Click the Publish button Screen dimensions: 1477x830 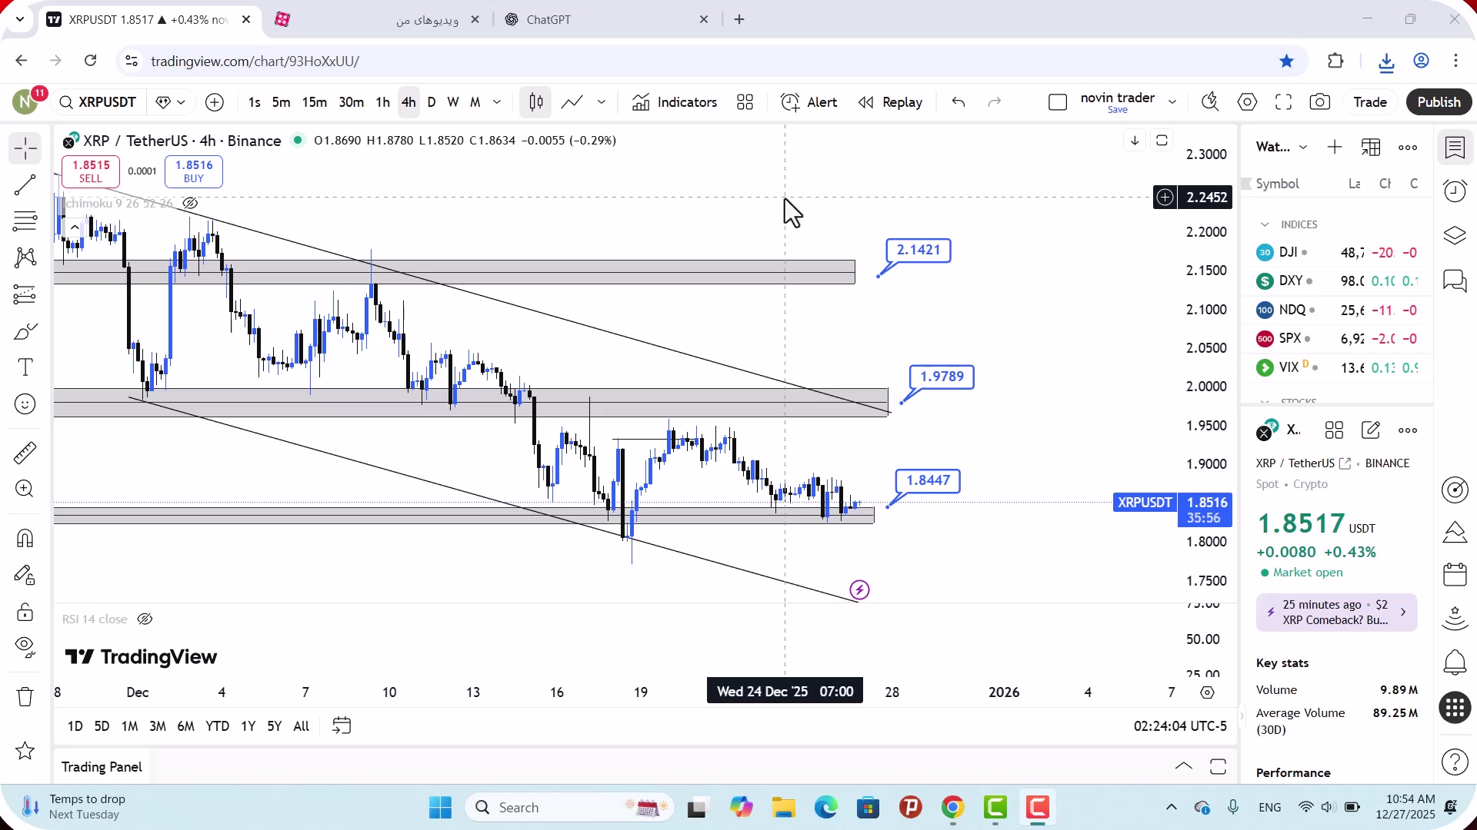pos(1439,102)
